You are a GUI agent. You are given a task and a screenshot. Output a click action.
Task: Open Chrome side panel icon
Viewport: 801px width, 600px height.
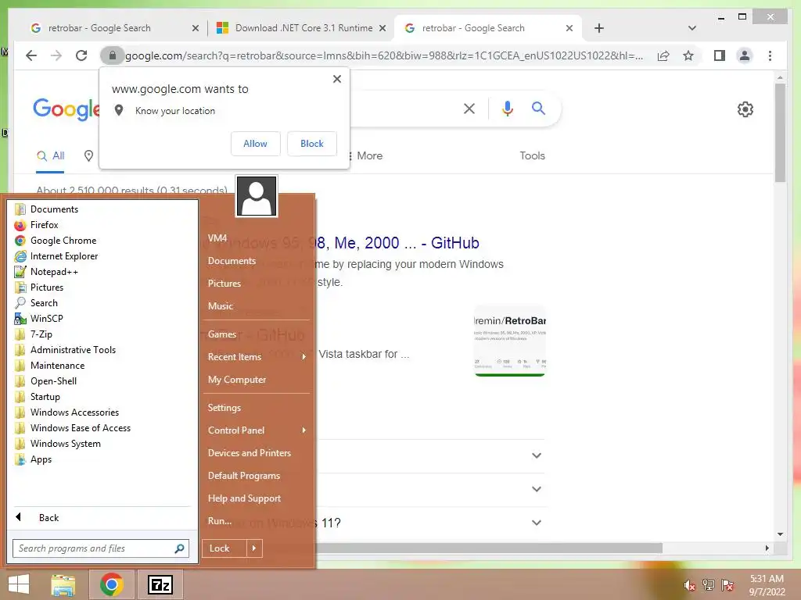coord(720,55)
